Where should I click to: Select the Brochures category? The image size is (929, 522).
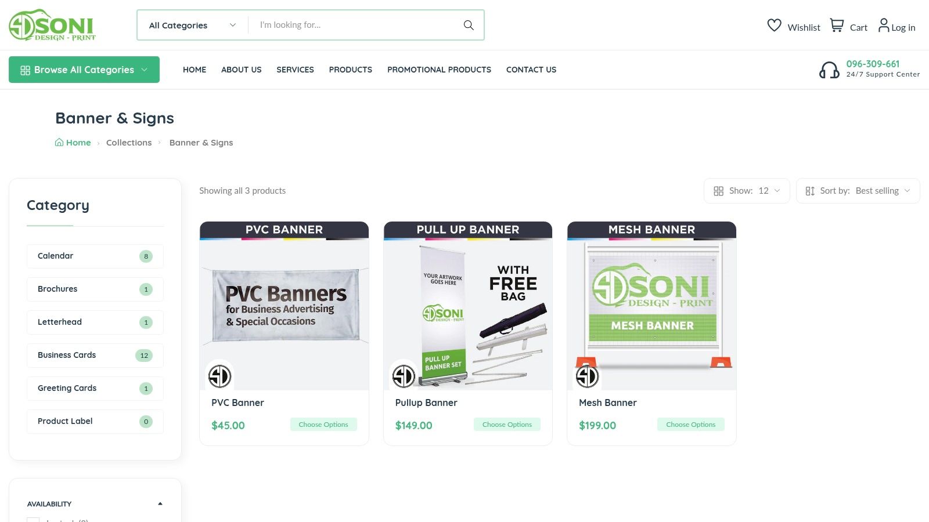point(95,289)
